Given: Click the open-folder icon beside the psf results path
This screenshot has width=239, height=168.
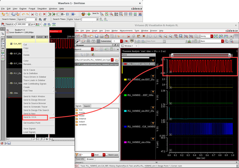Looking at the screenshot, I should click(x=117, y=60).
